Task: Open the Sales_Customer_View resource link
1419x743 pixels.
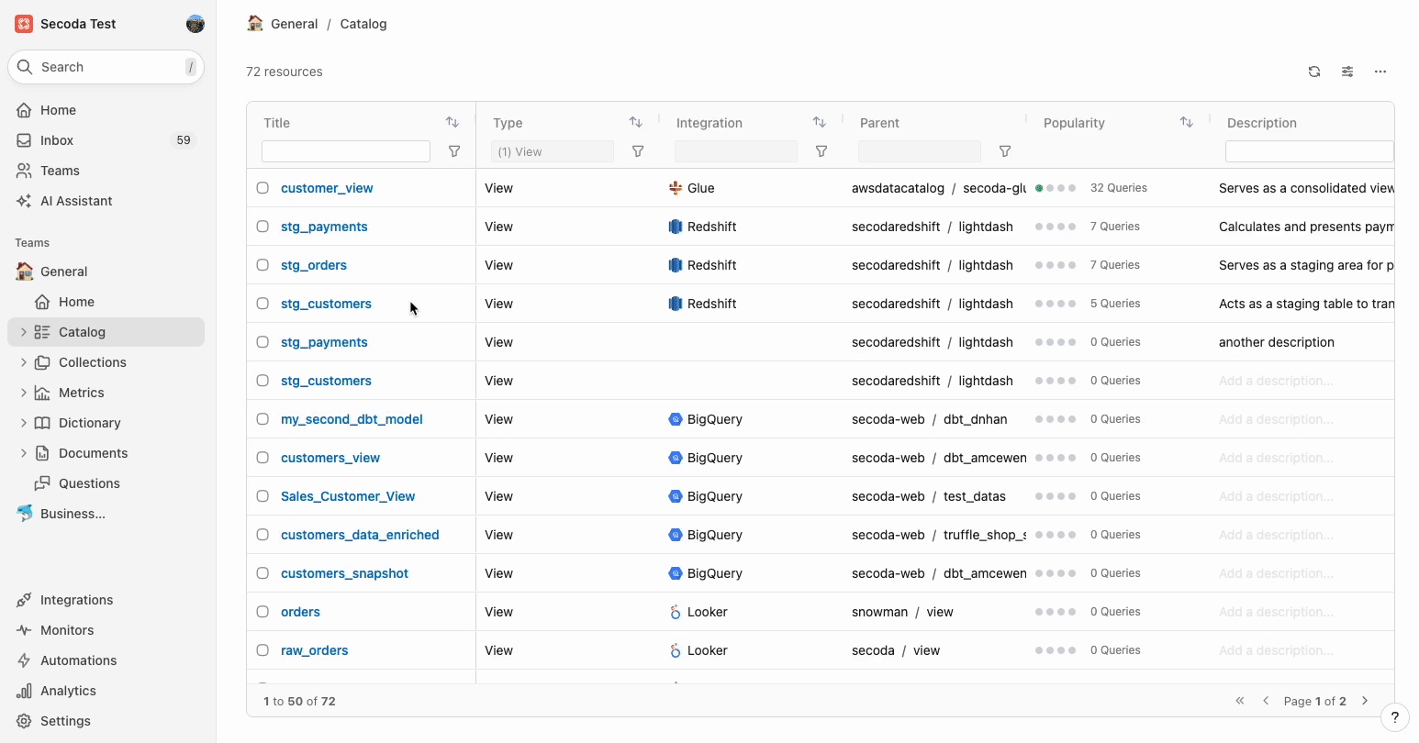Action: click(348, 496)
